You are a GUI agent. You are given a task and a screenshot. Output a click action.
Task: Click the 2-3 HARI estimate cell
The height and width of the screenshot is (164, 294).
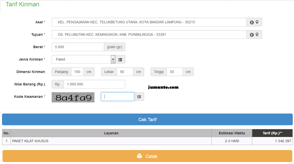pyautogui.click(x=232, y=141)
